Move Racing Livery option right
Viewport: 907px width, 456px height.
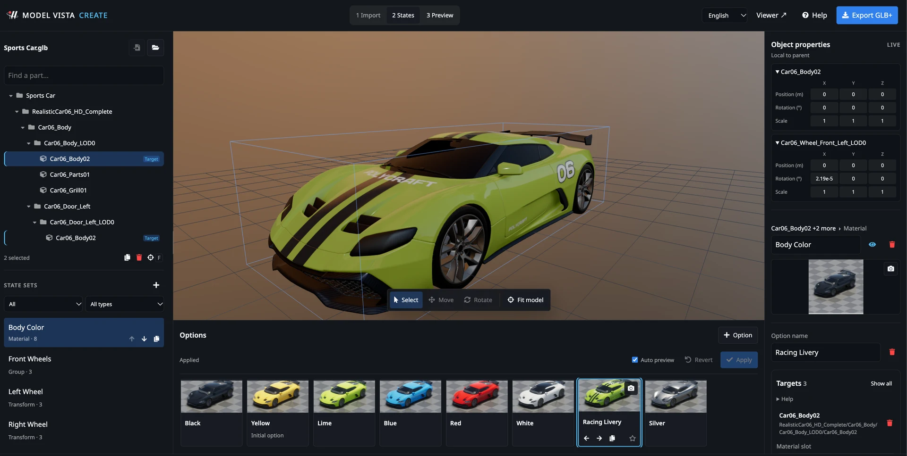tap(599, 438)
